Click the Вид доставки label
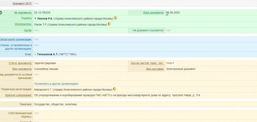The width and height of the screenshot is (257, 122). (155, 69)
